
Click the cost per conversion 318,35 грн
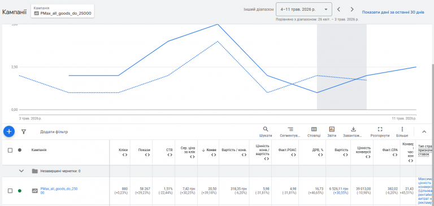(238, 189)
